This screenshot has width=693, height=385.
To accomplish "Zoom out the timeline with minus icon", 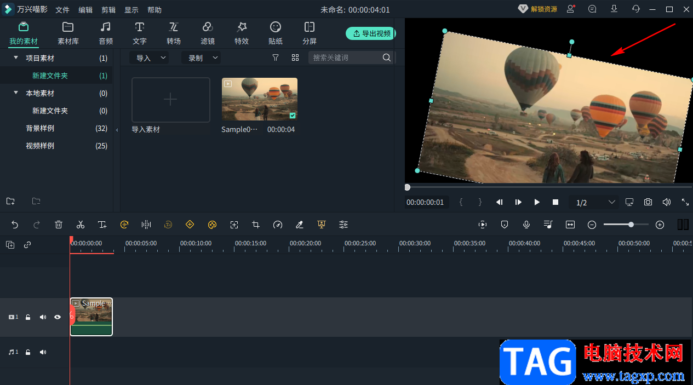I will [x=592, y=225].
